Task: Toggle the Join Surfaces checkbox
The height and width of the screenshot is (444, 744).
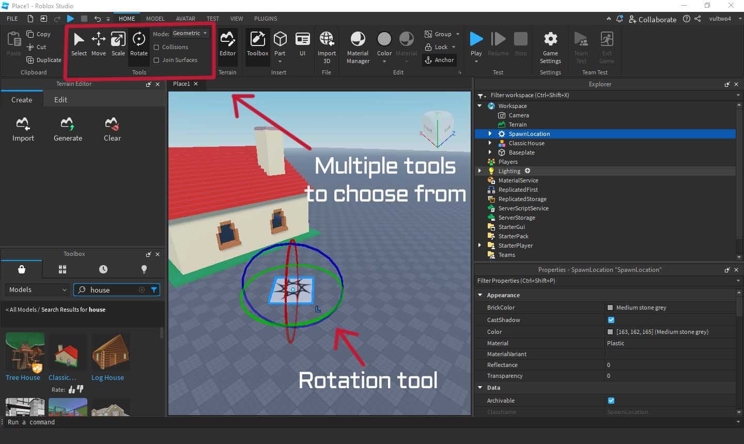Action: (x=157, y=60)
